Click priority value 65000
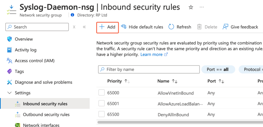Screen dimensions: 263x127 pos(113,93)
